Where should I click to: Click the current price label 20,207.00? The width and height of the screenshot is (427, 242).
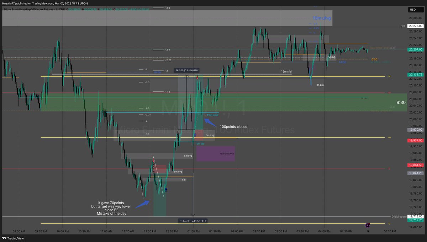click(415, 49)
